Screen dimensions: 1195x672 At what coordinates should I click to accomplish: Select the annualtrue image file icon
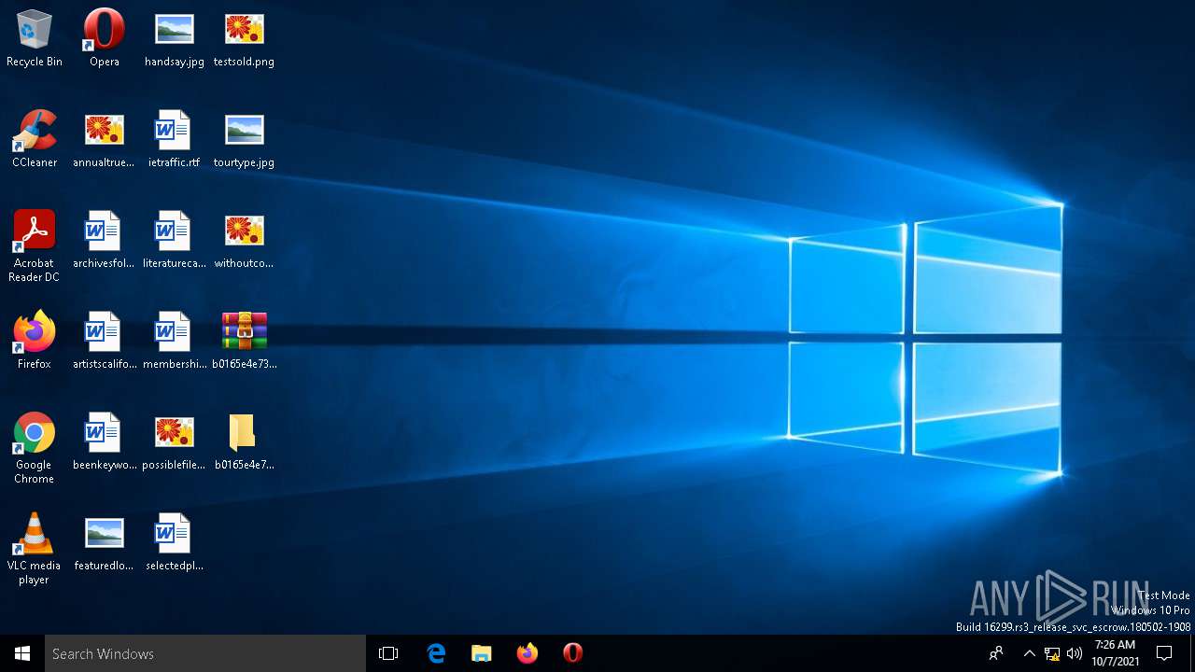[x=105, y=139]
